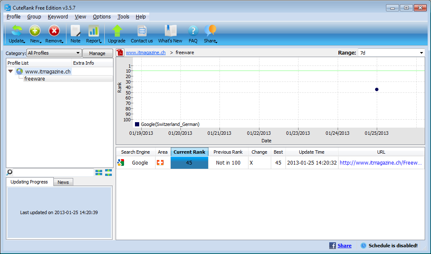Click the Change column header
431x254 pixels.
(259, 152)
